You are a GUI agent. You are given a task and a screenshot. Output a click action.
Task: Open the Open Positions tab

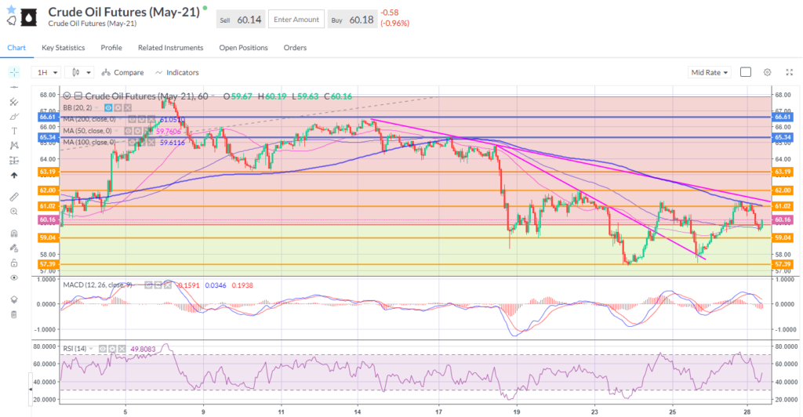[243, 48]
